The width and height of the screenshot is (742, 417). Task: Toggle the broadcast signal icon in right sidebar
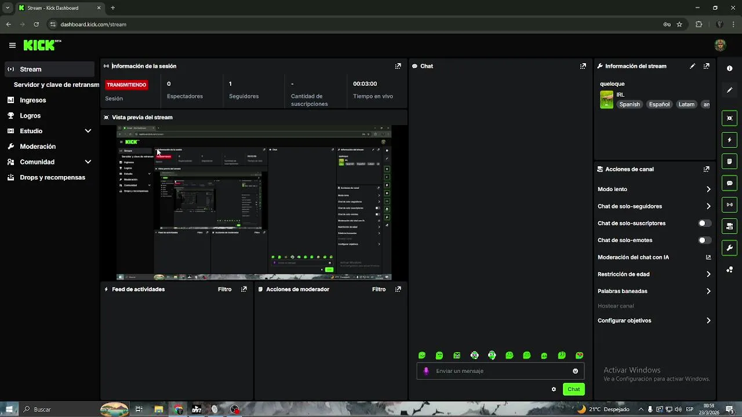point(730,204)
